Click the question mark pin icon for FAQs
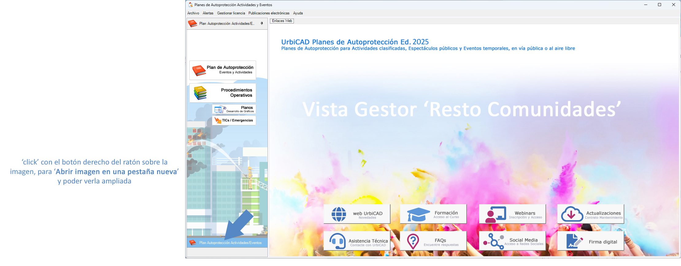 tap(413, 242)
